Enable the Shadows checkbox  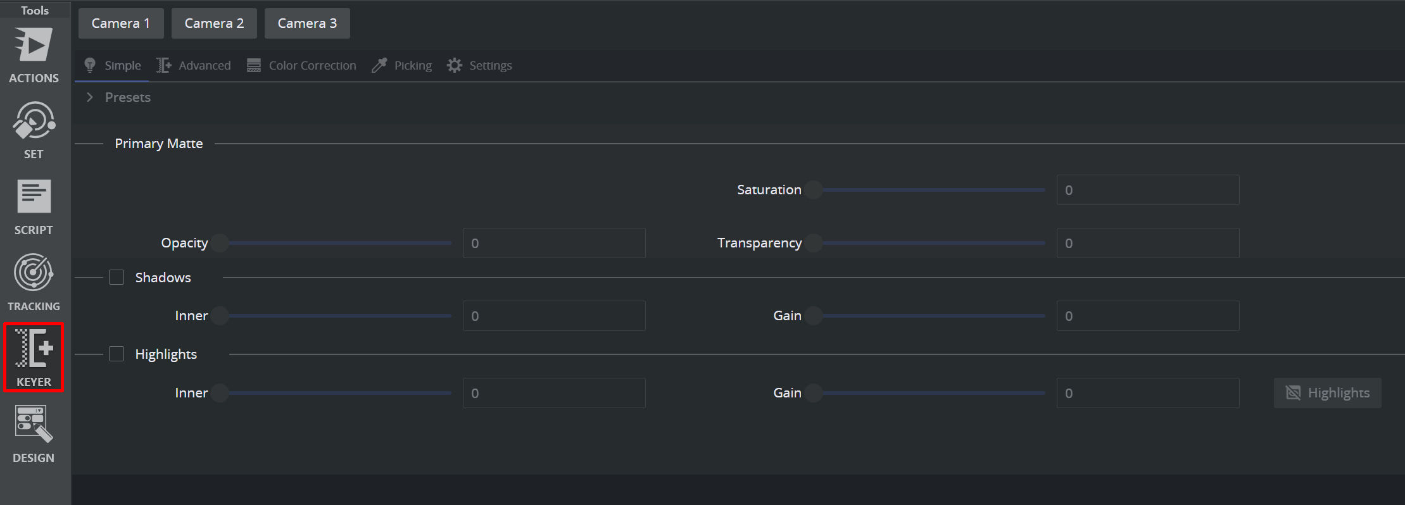(x=117, y=278)
